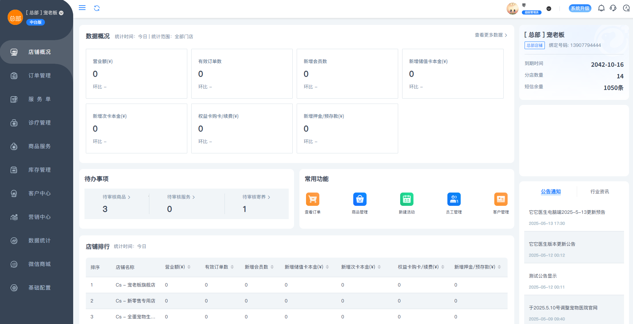
Task: Click the hamburger menu collapse icon
Action: (x=82, y=8)
